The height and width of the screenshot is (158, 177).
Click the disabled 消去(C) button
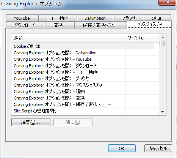pyautogui.click(x=73, y=122)
